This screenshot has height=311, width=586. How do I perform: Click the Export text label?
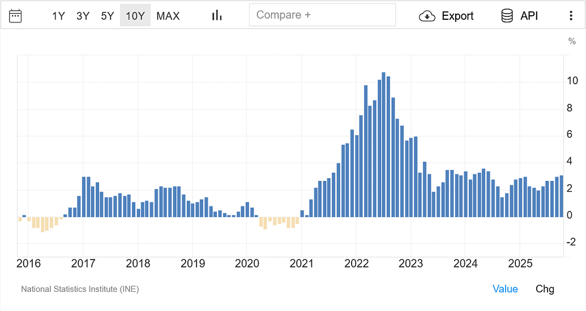click(457, 16)
